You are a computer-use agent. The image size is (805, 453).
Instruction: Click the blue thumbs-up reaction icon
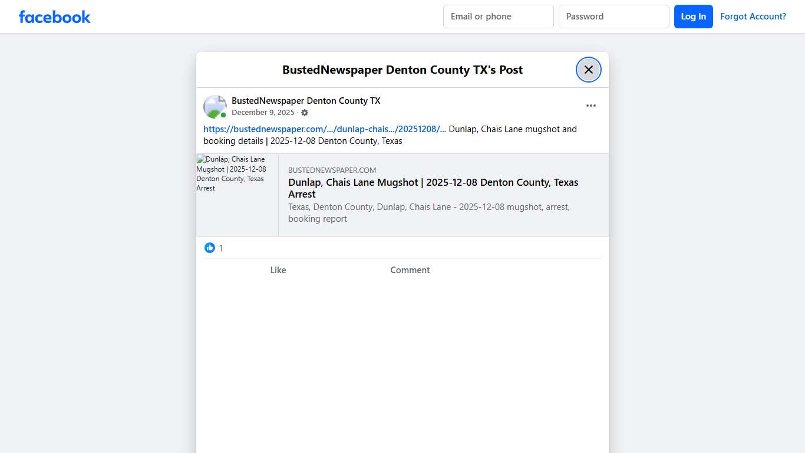[210, 248]
